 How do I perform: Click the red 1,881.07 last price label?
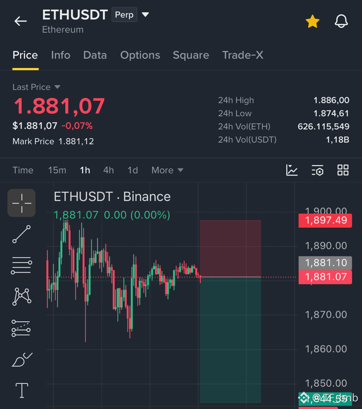pyautogui.click(x=325, y=277)
